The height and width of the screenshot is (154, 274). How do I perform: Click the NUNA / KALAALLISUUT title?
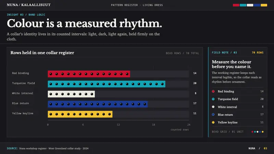pyautogui.click(x=29, y=5)
